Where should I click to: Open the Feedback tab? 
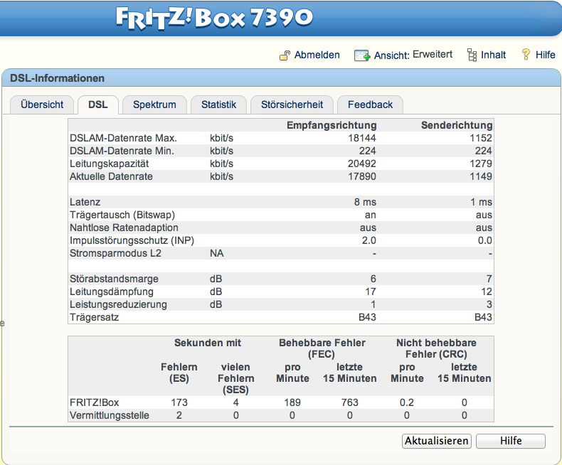[370, 105]
